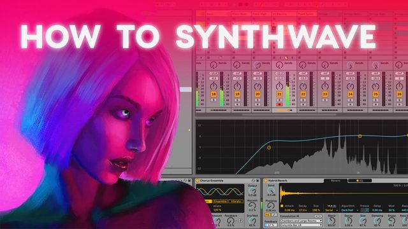The width and height of the screenshot is (408, 229).
Task: Click the pan knob on track 18
Action: (x=214, y=86)
